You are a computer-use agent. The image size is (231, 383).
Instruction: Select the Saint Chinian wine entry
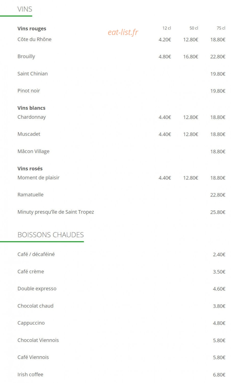point(32,74)
